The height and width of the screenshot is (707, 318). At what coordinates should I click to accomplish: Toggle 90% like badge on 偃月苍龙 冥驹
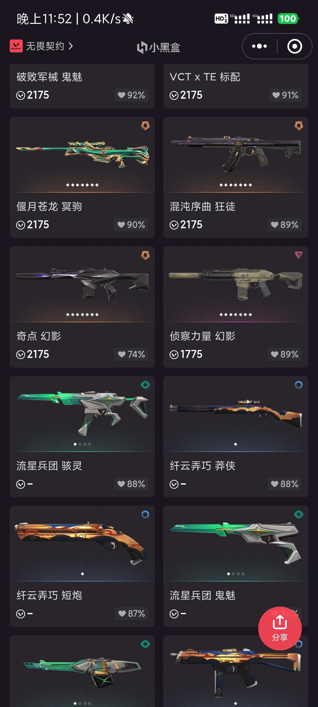click(131, 225)
